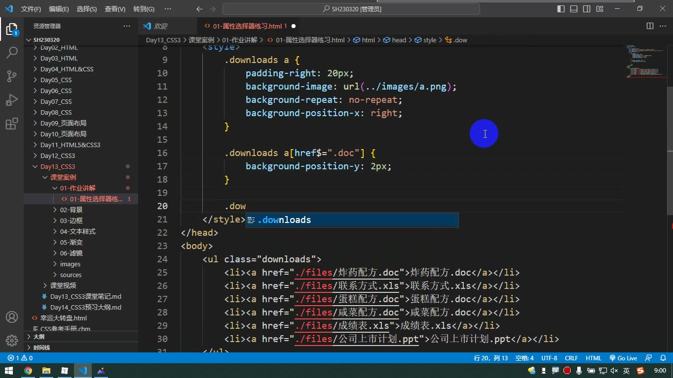Open the Explorer view in activity bar

[12, 29]
